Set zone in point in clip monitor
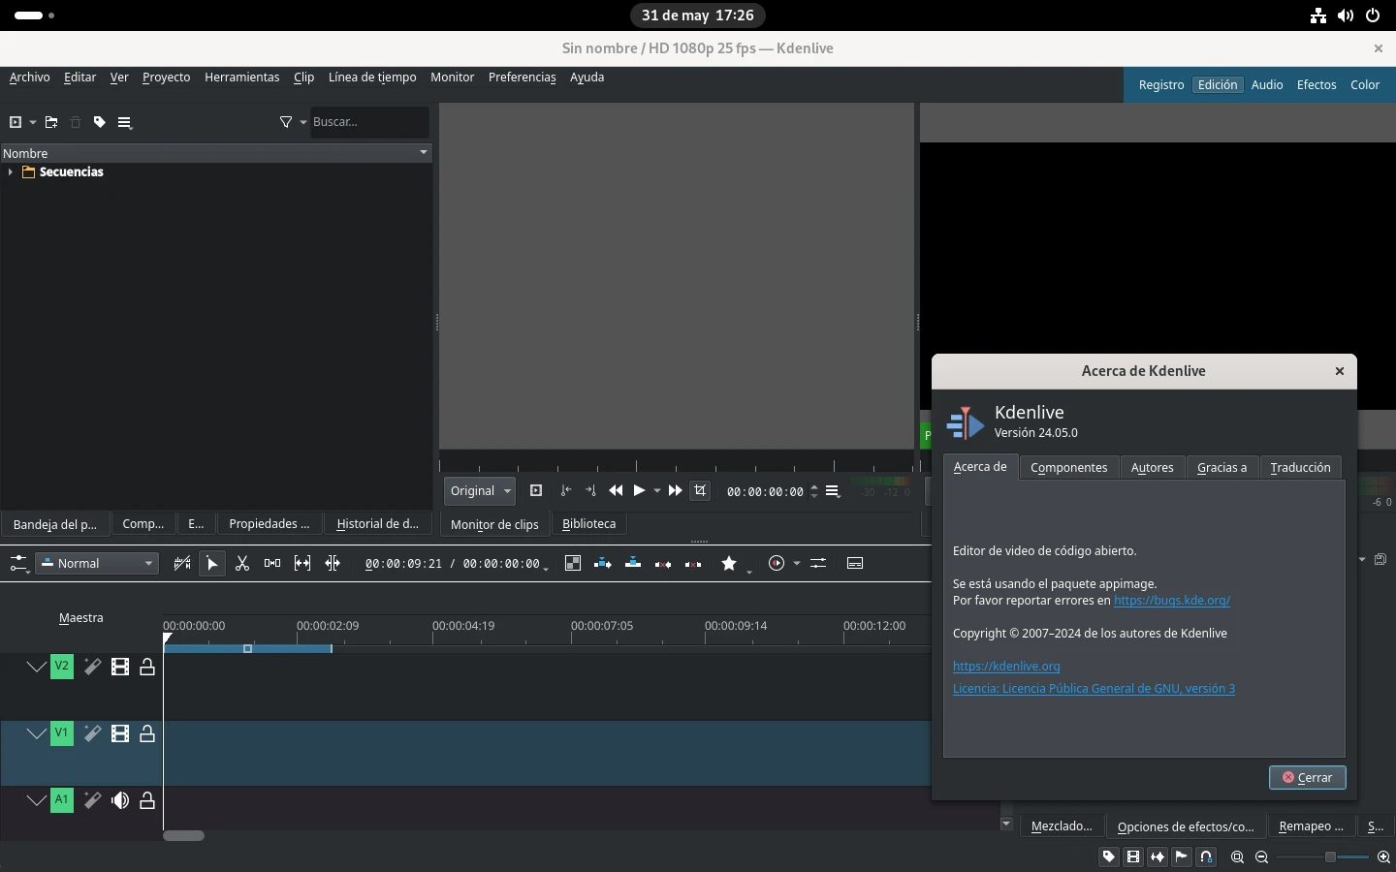 (566, 490)
